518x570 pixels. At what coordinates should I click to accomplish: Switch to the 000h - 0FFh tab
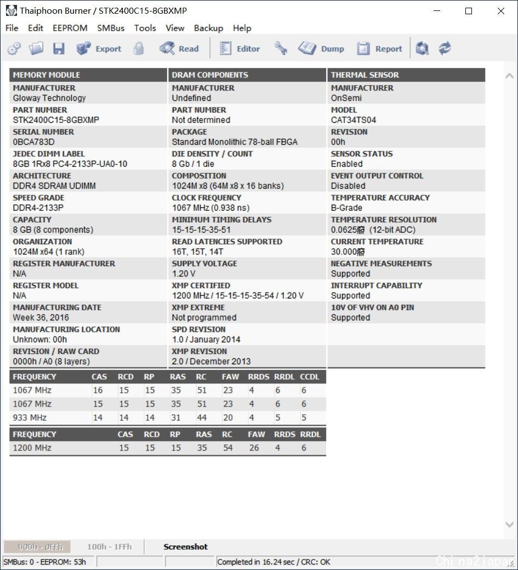[x=37, y=547]
